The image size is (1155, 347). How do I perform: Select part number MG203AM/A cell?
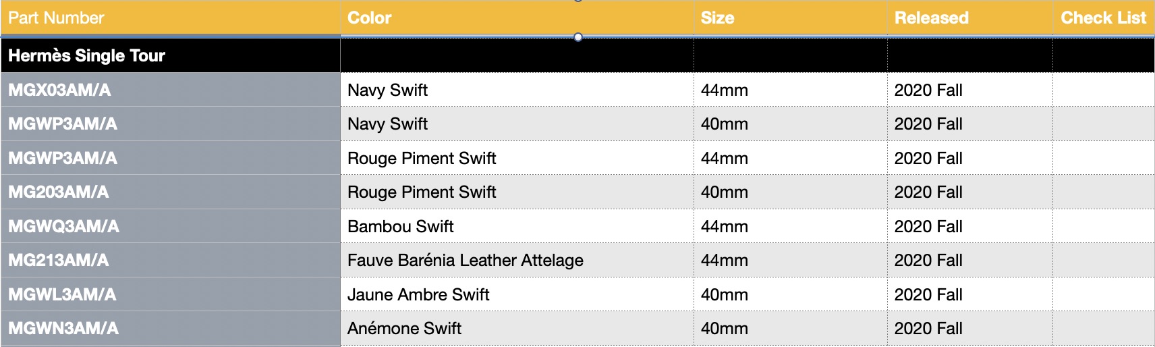coord(171,192)
